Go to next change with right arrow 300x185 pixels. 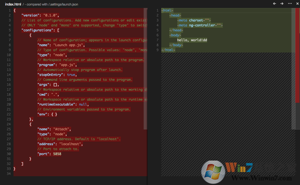[282, 3]
